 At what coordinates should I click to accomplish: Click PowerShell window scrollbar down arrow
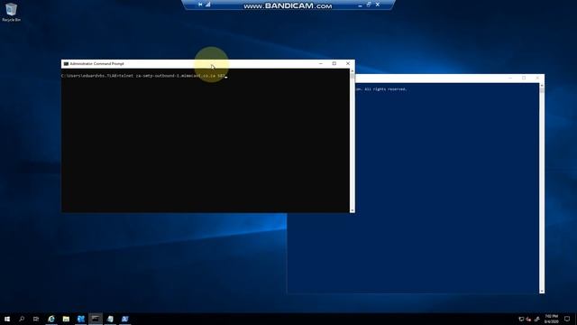(542, 291)
